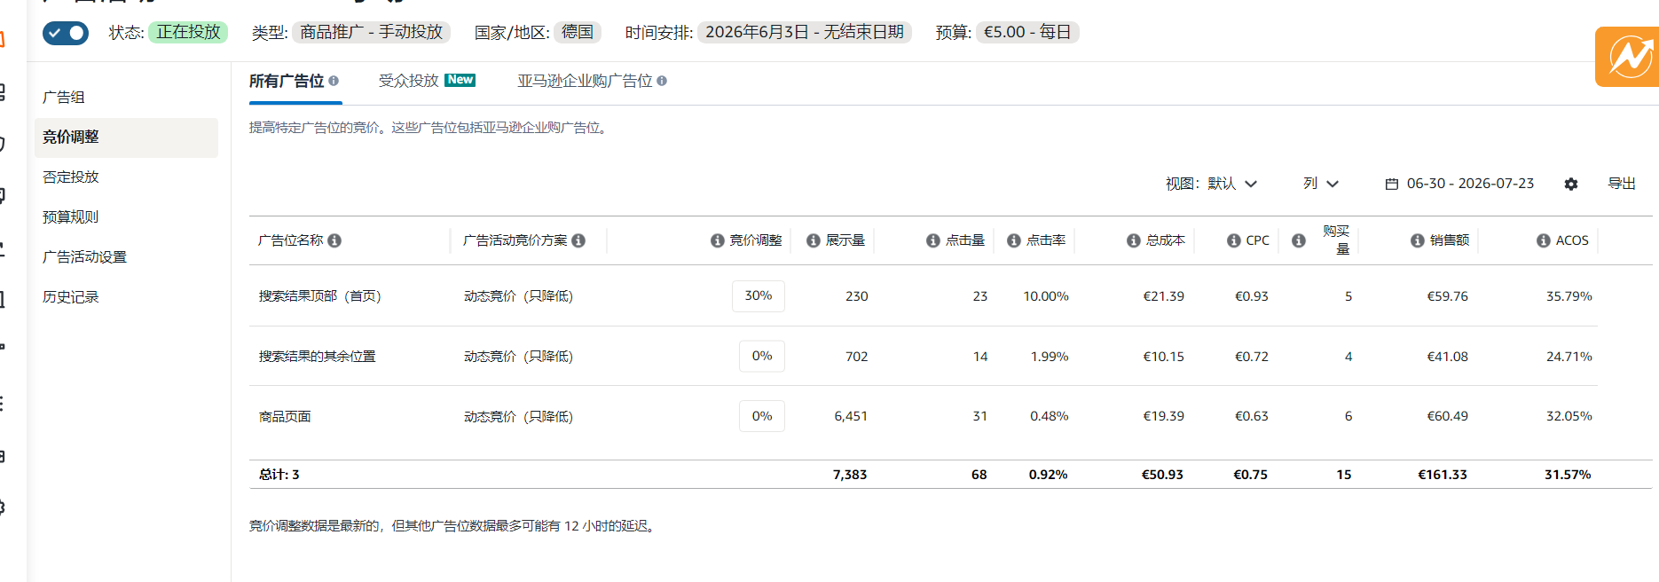
Task: Click info icon next to 所有广告位 tab
Action: pos(334,81)
